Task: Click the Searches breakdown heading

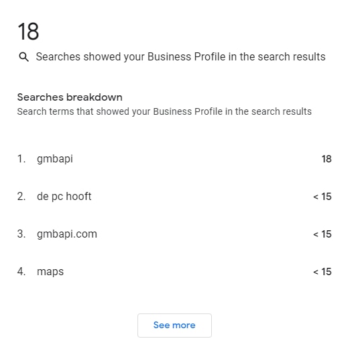Action: point(70,97)
